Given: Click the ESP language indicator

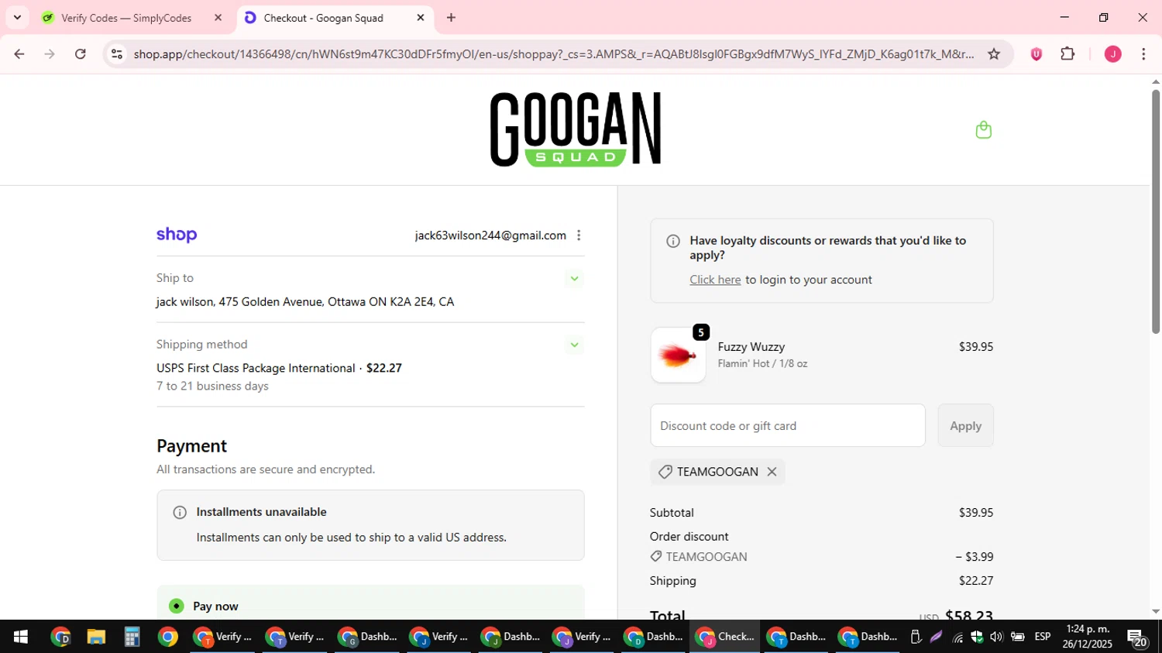Looking at the screenshot, I should 1043,637.
